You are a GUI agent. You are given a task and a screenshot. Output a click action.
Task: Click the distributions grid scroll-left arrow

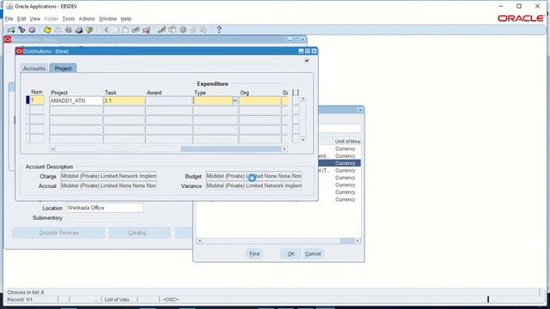[x=52, y=148]
